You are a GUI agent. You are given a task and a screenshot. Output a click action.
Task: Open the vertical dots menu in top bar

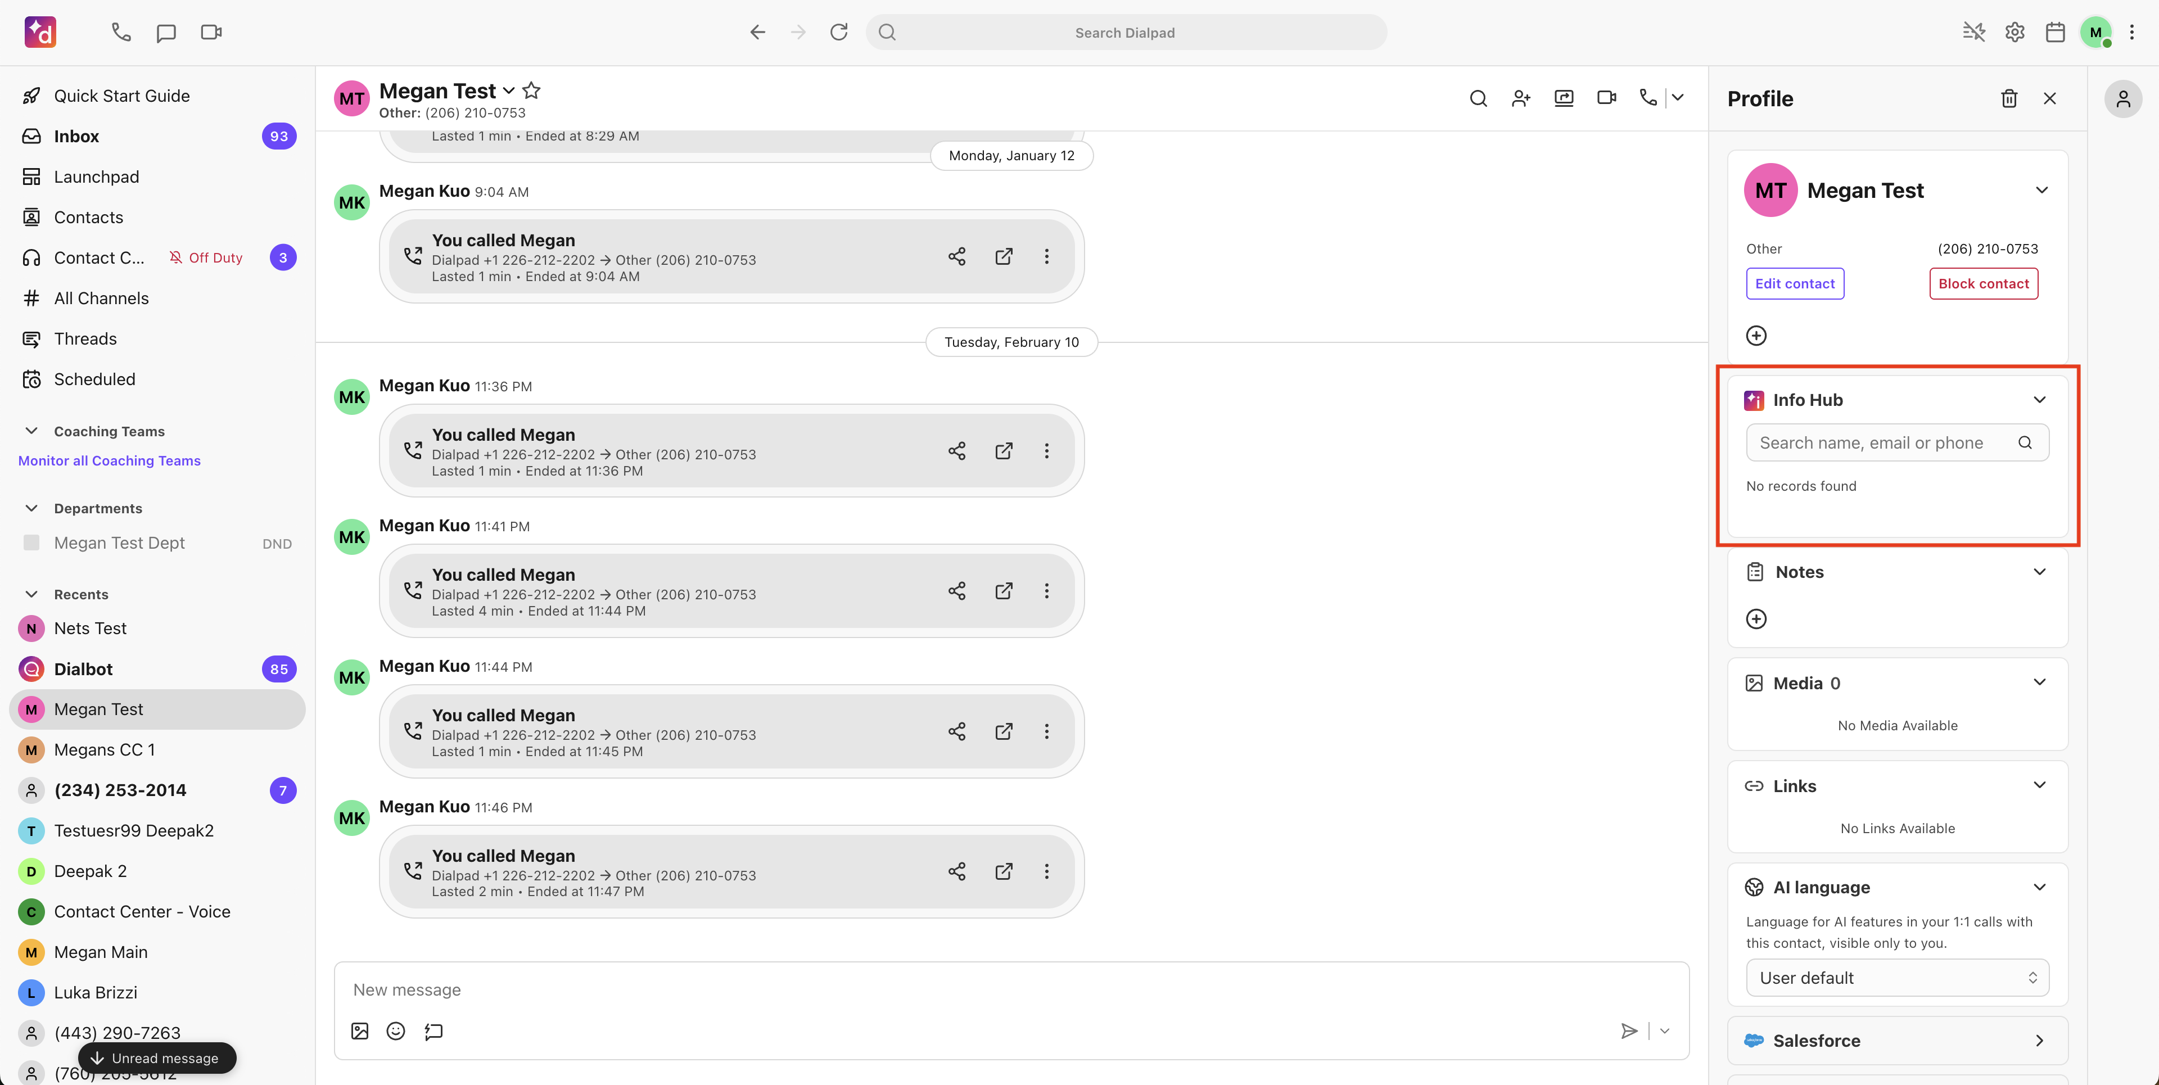(2132, 32)
